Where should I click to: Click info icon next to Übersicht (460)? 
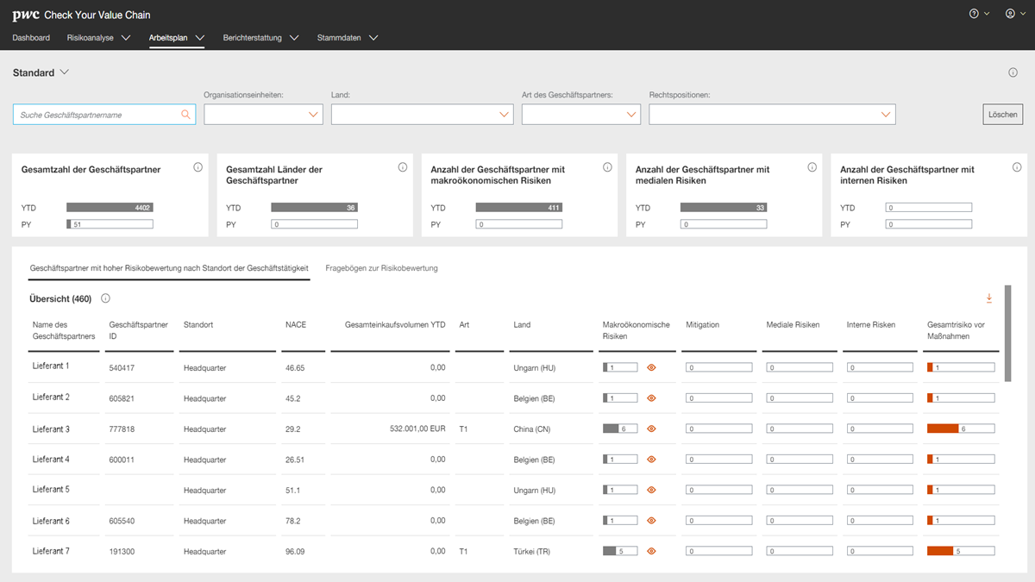pos(105,298)
